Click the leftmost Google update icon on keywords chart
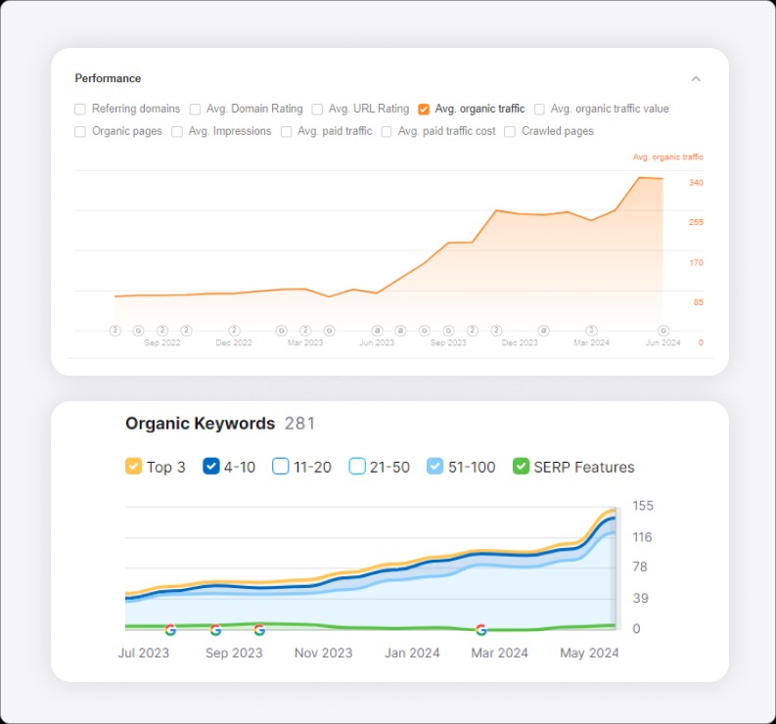This screenshot has height=724, width=776. tap(170, 630)
